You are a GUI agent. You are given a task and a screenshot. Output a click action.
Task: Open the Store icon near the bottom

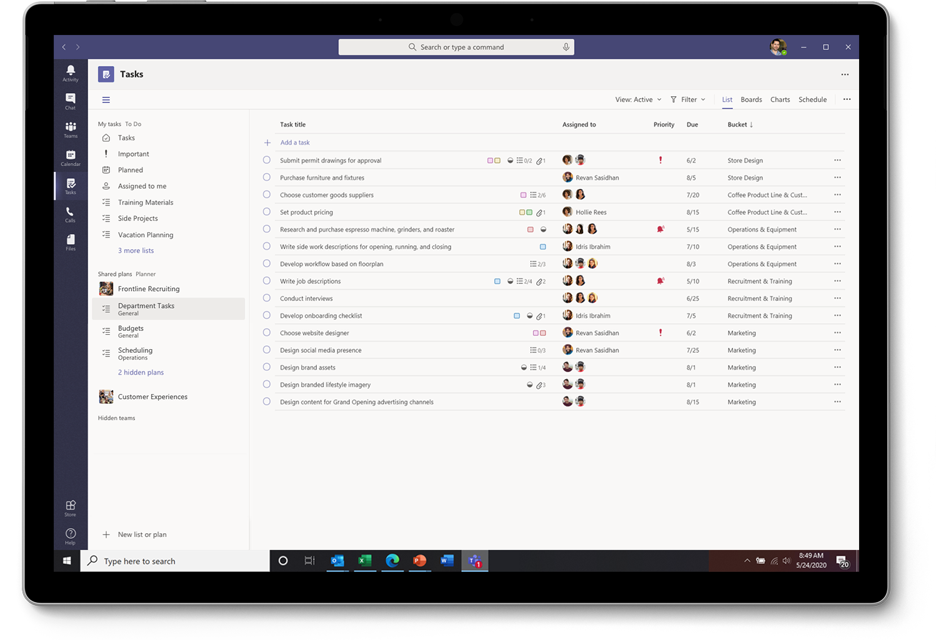(70, 507)
